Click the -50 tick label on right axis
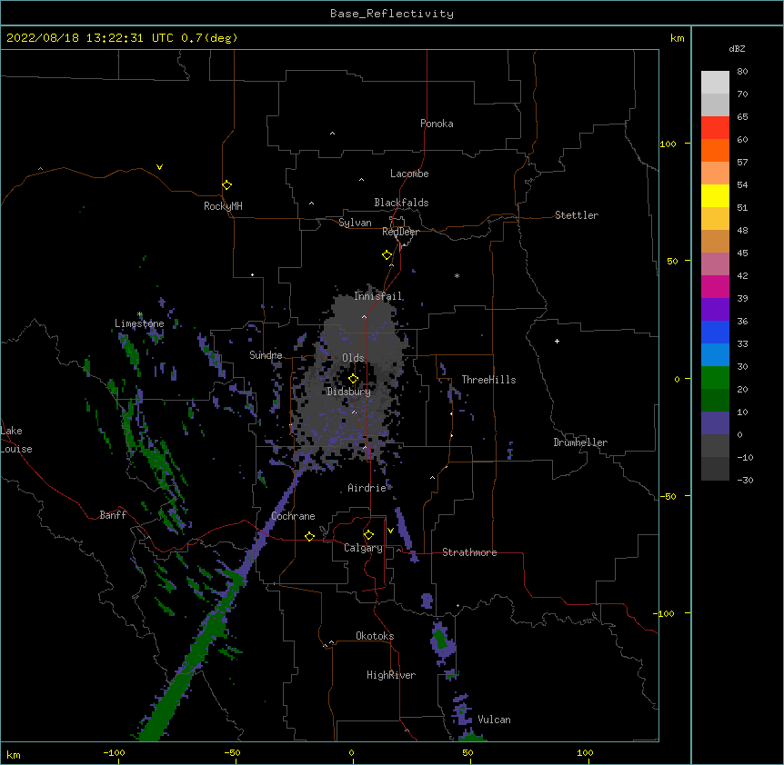 pyautogui.click(x=668, y=496)
